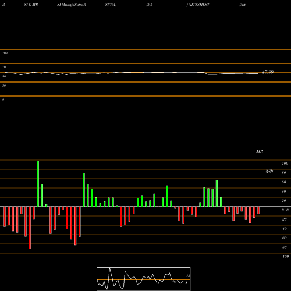The width and height of the screenshot is (291, 291).
Task: Click the '20' label on the MR axis
Action: pos(284,201)
